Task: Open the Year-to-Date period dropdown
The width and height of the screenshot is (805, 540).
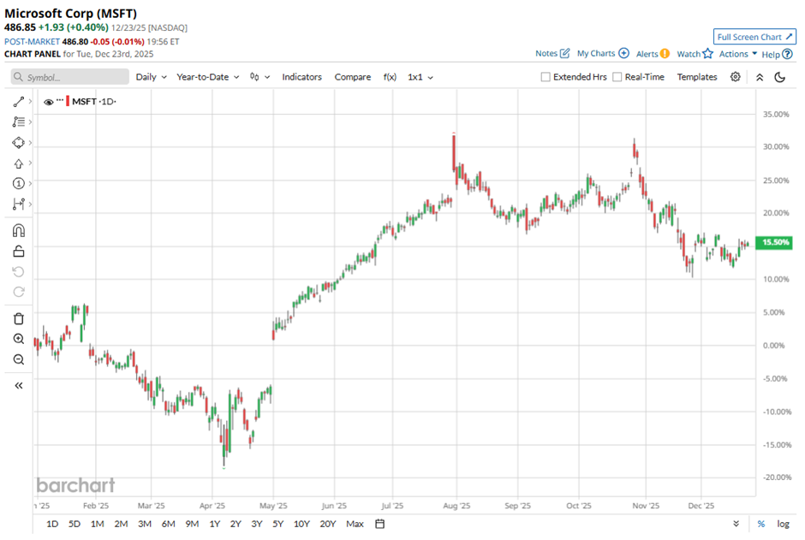Action: 208,77
